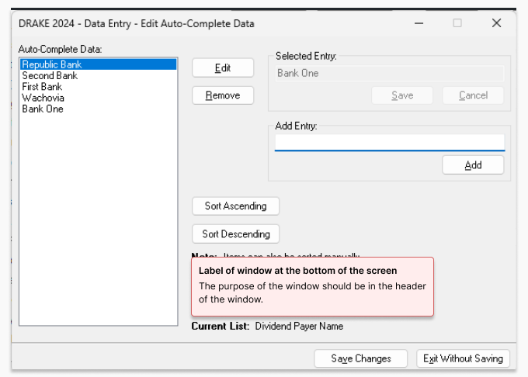The image size is (528, 377).
Task: Remove the selected auto-complete entry
Action: [x=223, y=95]
